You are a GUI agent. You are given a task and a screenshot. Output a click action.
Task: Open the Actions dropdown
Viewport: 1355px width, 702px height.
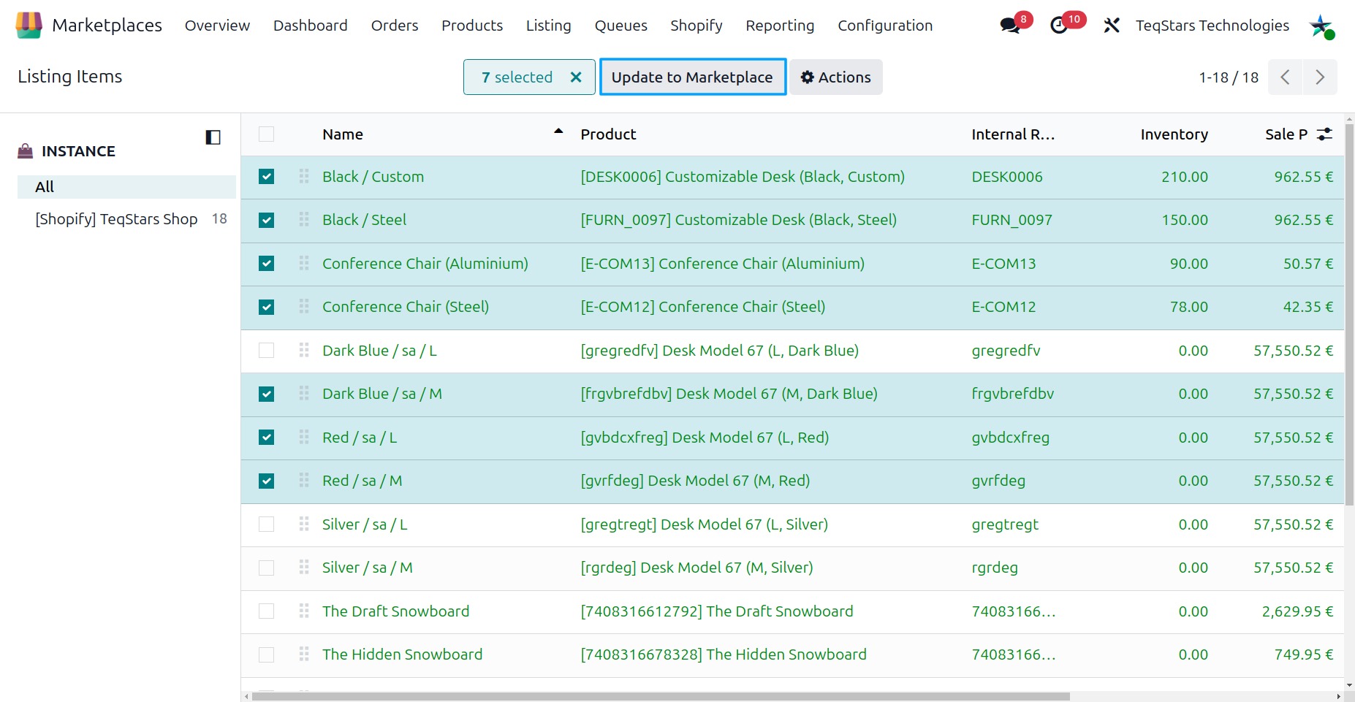[836, 77]
